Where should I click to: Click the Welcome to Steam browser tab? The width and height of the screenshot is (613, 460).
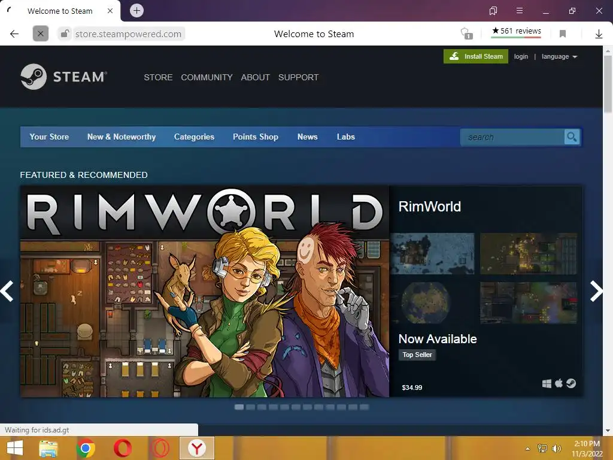(60, 11)
